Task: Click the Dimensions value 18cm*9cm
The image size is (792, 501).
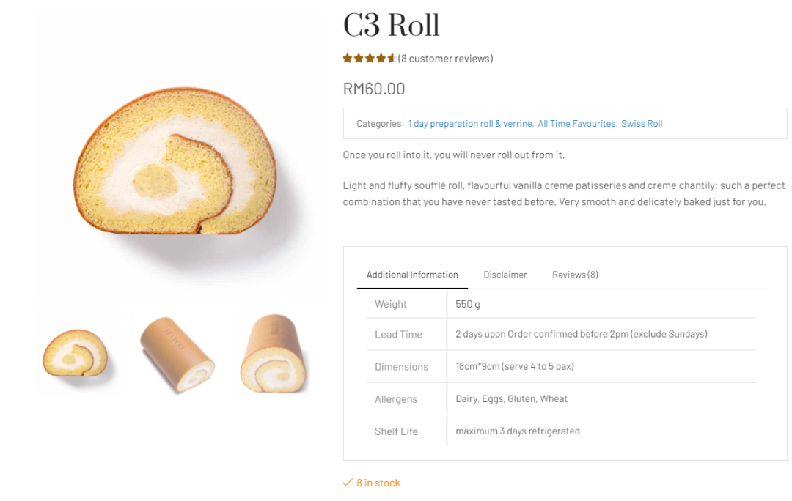Action: click(478, 367)
